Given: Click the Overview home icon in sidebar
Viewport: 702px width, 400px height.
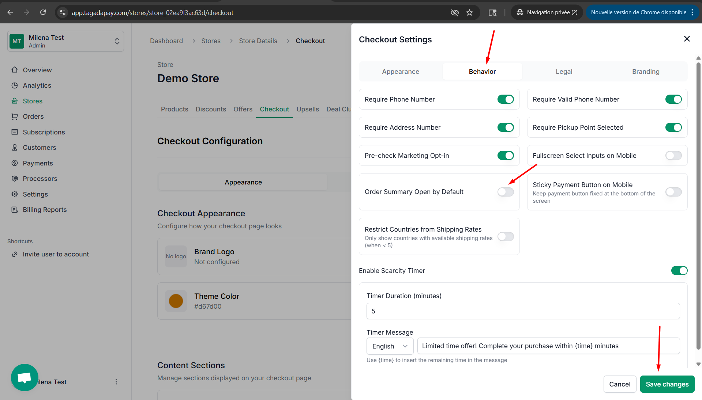Looking at the screenshot, I should (x=15, y=70).
